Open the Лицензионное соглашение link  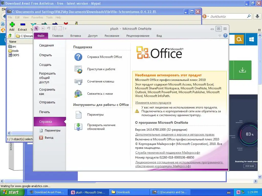[x=179, y=164]
